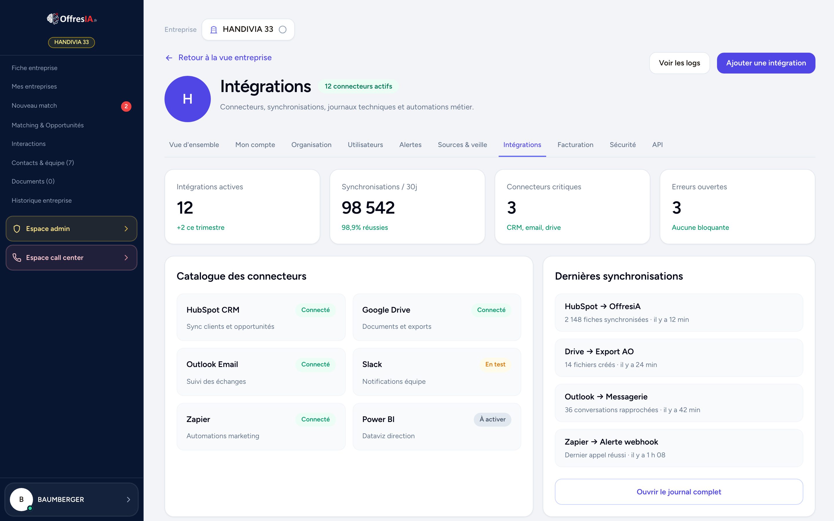Switch to Mon compte tab
The height and width of the screenshot is (521, 834).
tap(255, 145)
